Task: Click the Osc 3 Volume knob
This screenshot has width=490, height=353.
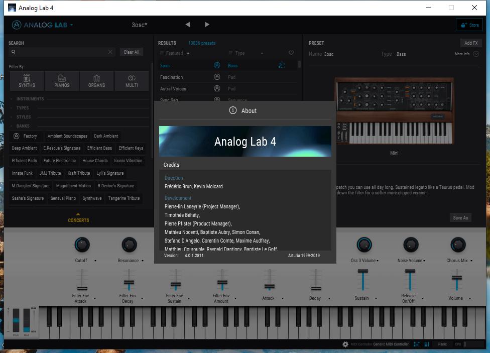Action: click(364, 245)
